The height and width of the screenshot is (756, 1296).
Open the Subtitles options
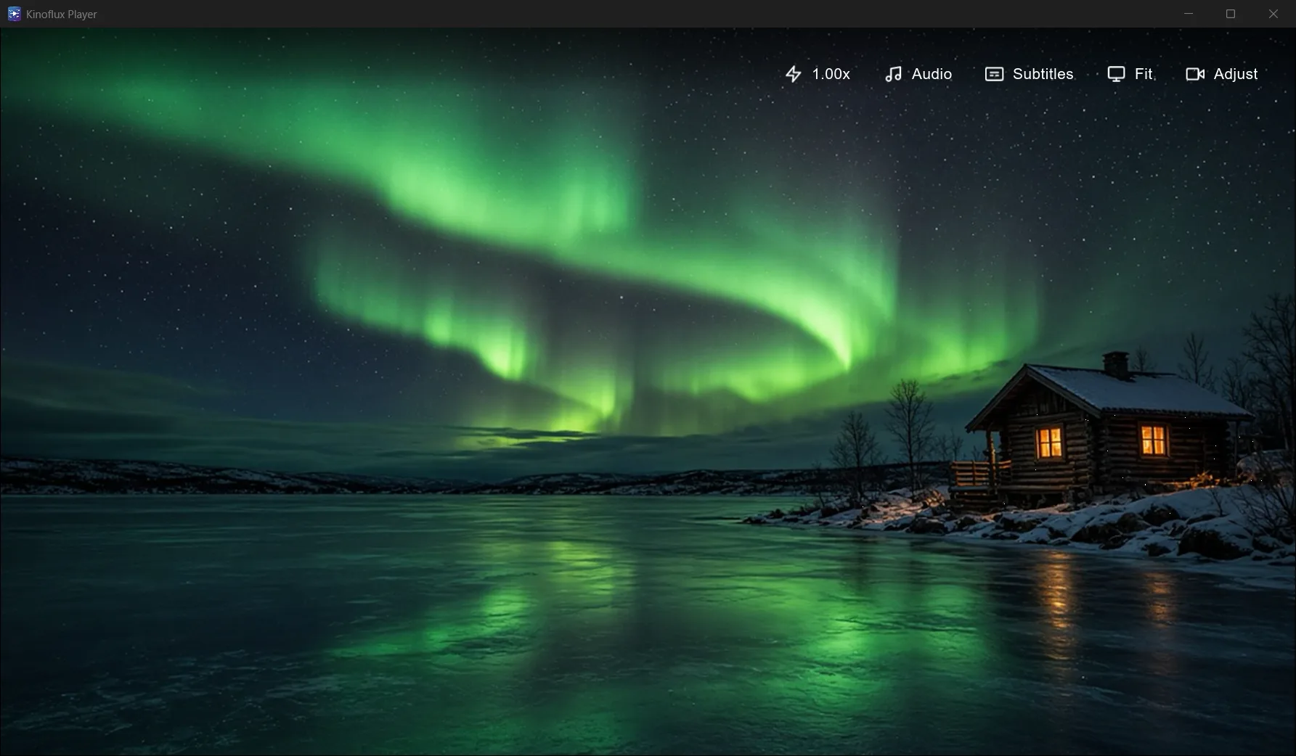(x=1029, y=74)
